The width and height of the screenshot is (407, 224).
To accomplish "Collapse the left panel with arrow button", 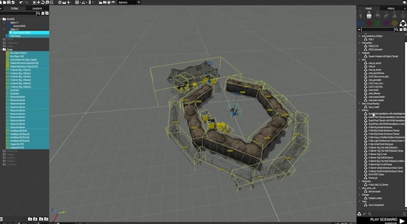I will pos(1,8).
